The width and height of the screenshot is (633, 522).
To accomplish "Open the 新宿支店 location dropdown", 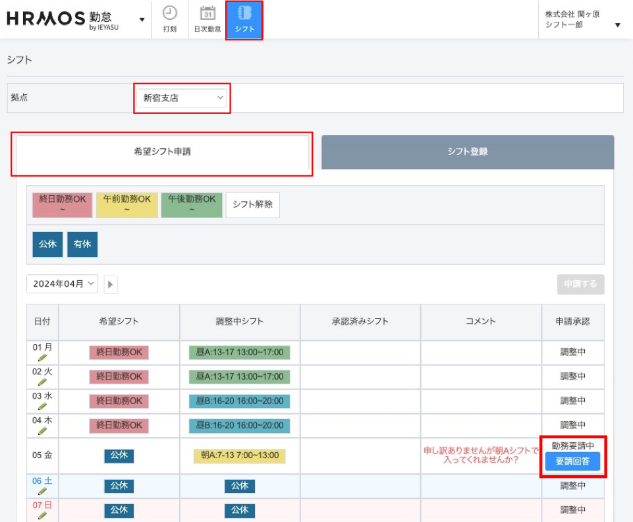I will pos(182,98).
